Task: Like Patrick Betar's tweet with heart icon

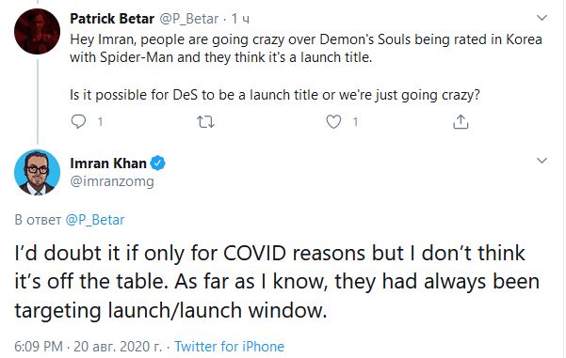Action: click(333, 122)
